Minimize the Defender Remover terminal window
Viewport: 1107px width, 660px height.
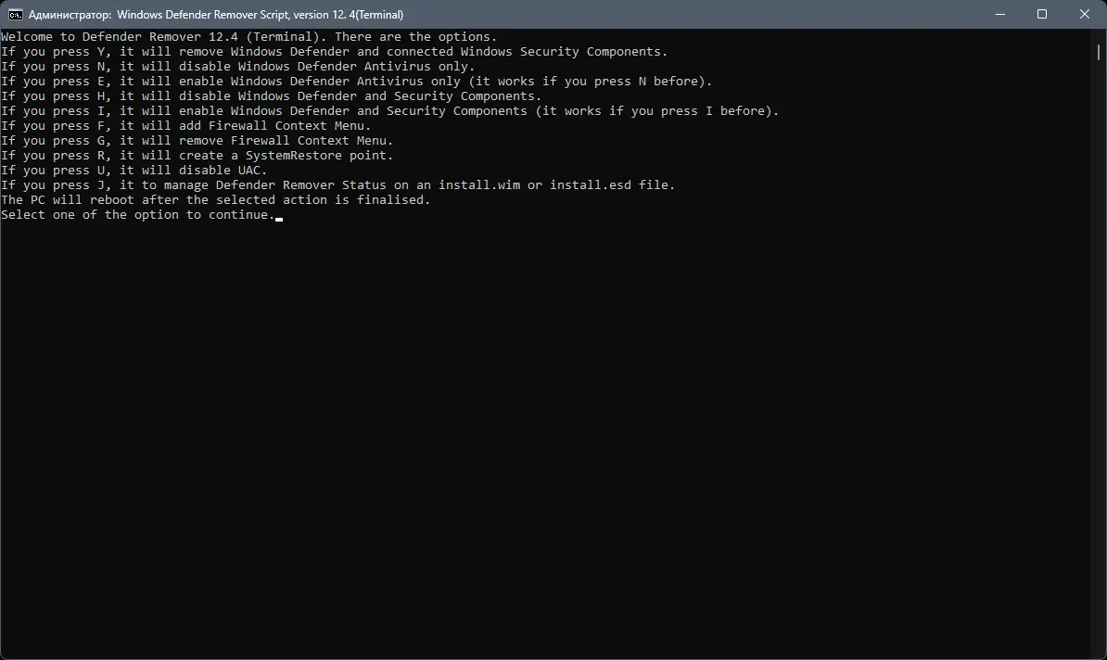point(999,14)
